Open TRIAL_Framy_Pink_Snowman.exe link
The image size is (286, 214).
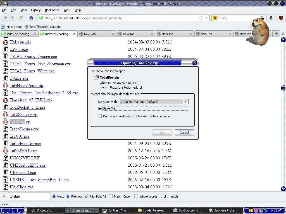click(x=40, y=64)
